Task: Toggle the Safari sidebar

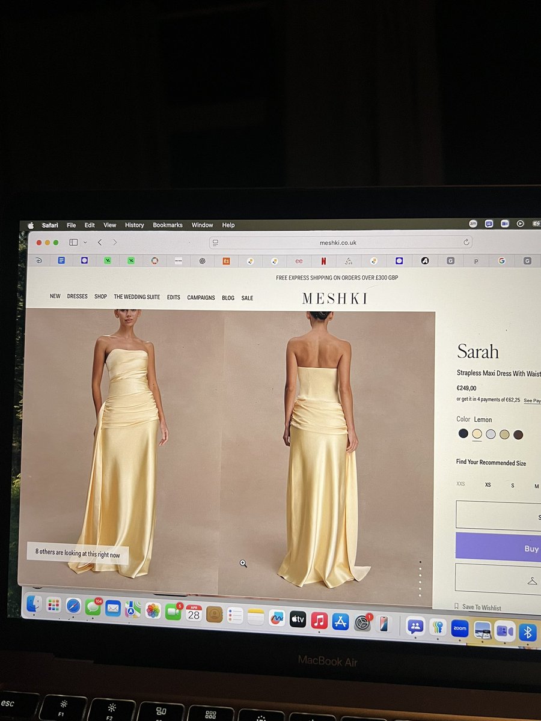Action: tap(73, 242)
